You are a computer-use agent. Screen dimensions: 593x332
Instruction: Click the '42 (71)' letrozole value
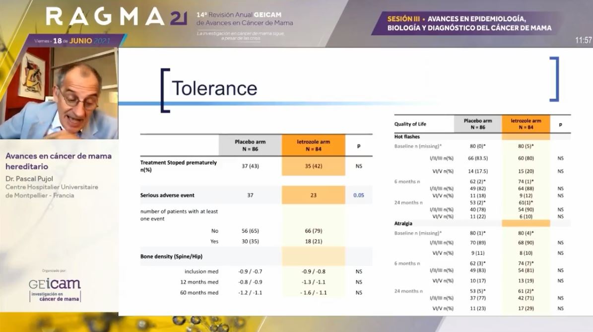click(x=526, y=298)
